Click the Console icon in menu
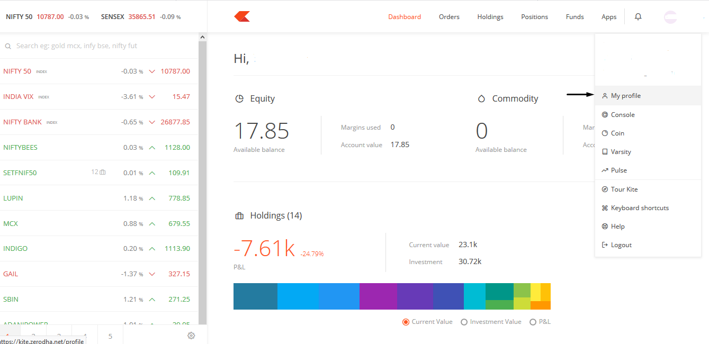The width and height of the screenshot is (709, 344). click(x=605, y=114)
